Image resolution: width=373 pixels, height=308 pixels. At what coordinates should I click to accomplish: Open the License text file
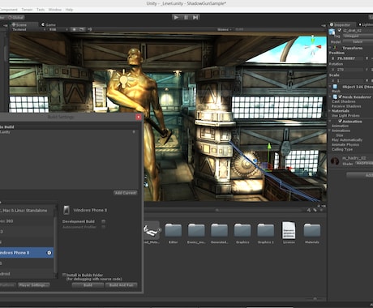289,230
